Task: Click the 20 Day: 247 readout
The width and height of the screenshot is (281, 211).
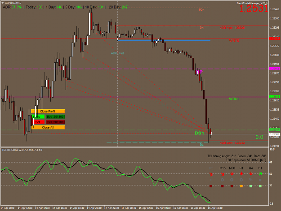Action: click(x=118, y=7)
